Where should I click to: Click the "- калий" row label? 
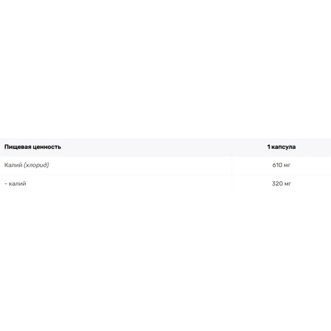tap(15, 183)
